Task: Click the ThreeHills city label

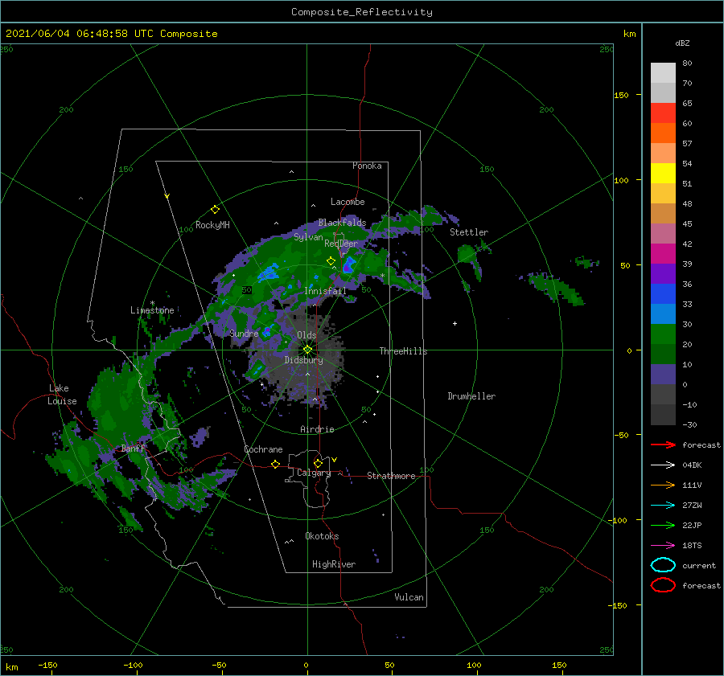Action: pyautogui.click(x=403, y=351)
